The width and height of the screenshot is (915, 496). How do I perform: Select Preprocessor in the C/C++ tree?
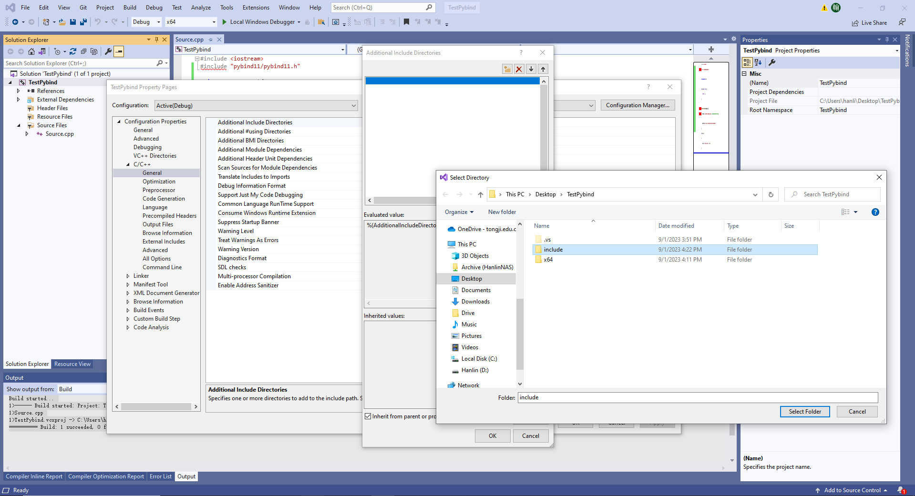click(159, 190)
